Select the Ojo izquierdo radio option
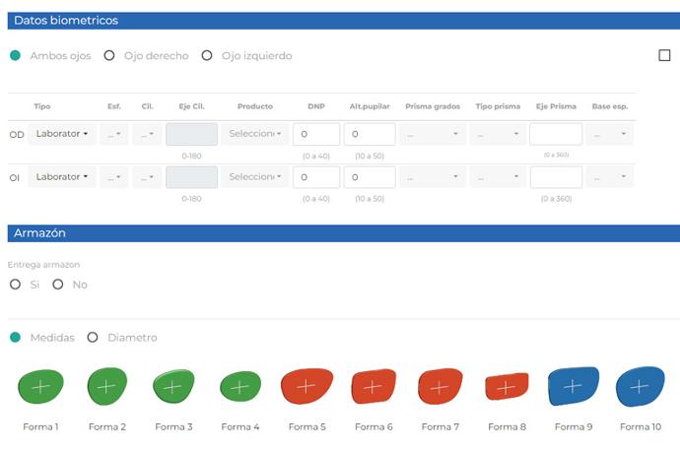 pos(207,56)
